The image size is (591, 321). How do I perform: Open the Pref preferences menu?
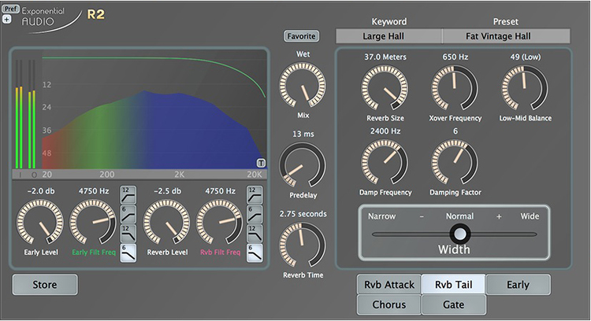(x=10, y=8)
